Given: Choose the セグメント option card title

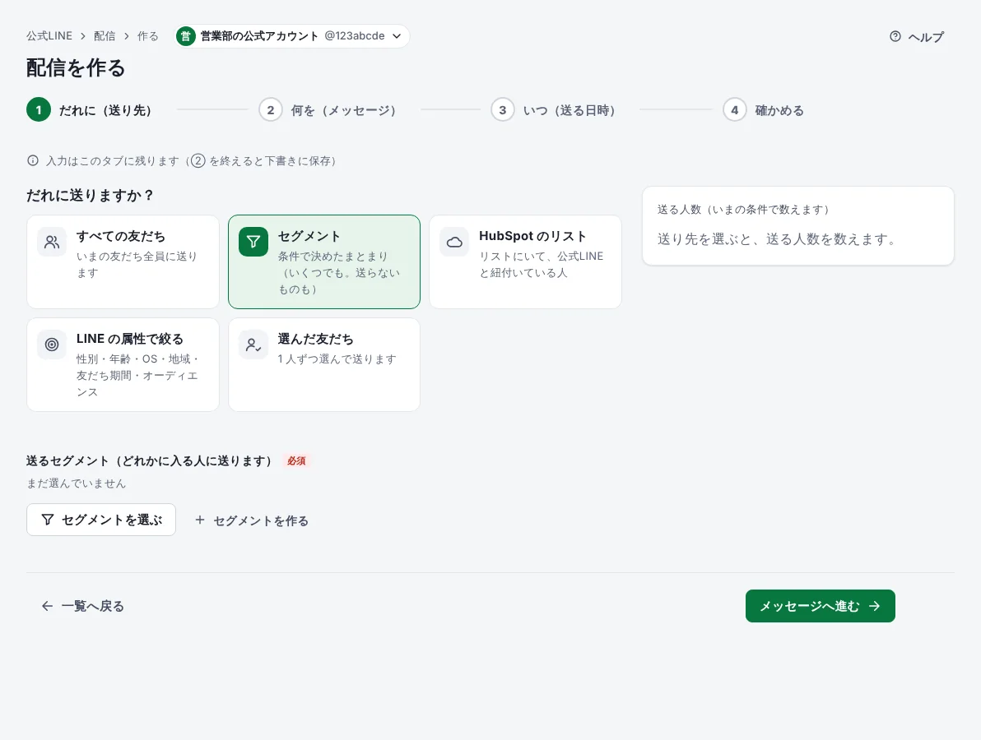Looking at the screenshot, I should pyautogui.click(x=309, y=236).
